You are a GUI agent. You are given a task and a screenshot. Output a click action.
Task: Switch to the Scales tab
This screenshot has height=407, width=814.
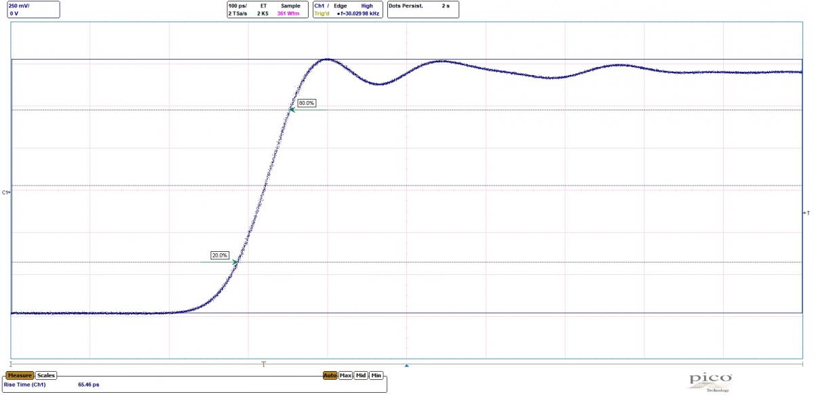[x=46, y=374]
